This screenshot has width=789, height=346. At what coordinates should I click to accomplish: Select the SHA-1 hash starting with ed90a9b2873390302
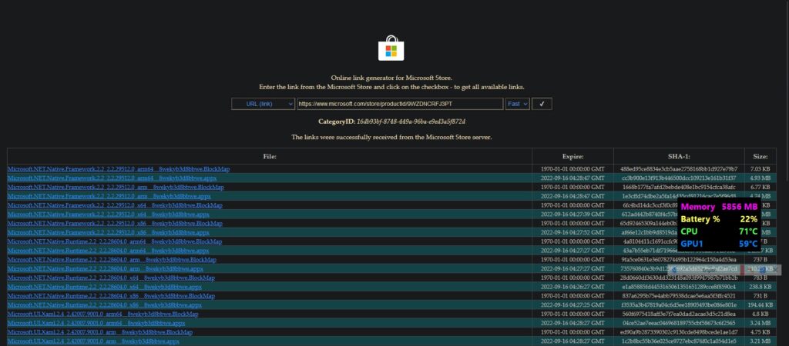[x=679, y=332]
